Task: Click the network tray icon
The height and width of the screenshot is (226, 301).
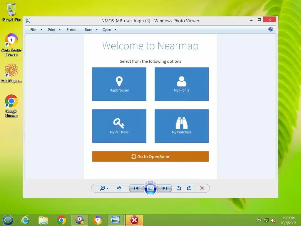Action: coord(266,220)
